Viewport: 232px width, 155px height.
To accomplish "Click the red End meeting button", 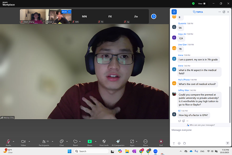I will 161,142.
